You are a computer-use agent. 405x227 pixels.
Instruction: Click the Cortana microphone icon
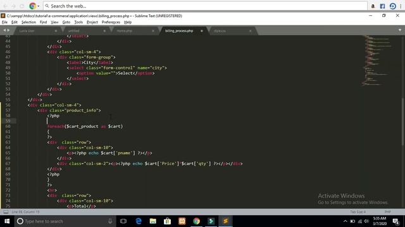[110, 221]
